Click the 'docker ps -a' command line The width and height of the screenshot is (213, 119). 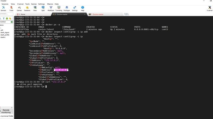53,25
